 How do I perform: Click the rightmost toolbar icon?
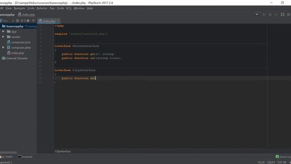289,15
